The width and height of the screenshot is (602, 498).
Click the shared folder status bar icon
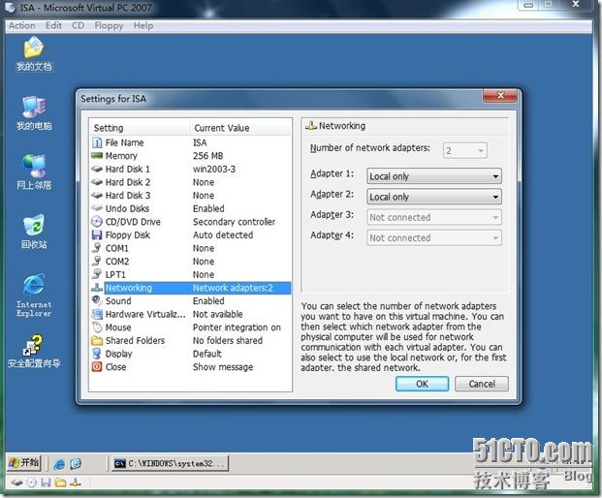(60, 482)
